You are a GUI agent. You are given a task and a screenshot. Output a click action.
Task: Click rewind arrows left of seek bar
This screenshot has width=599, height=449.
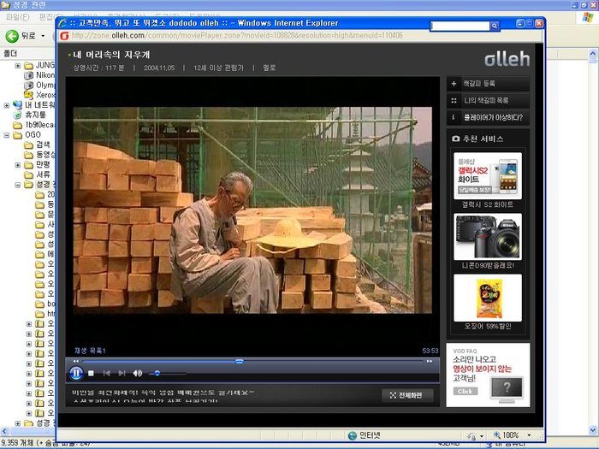tap(75, 361)
